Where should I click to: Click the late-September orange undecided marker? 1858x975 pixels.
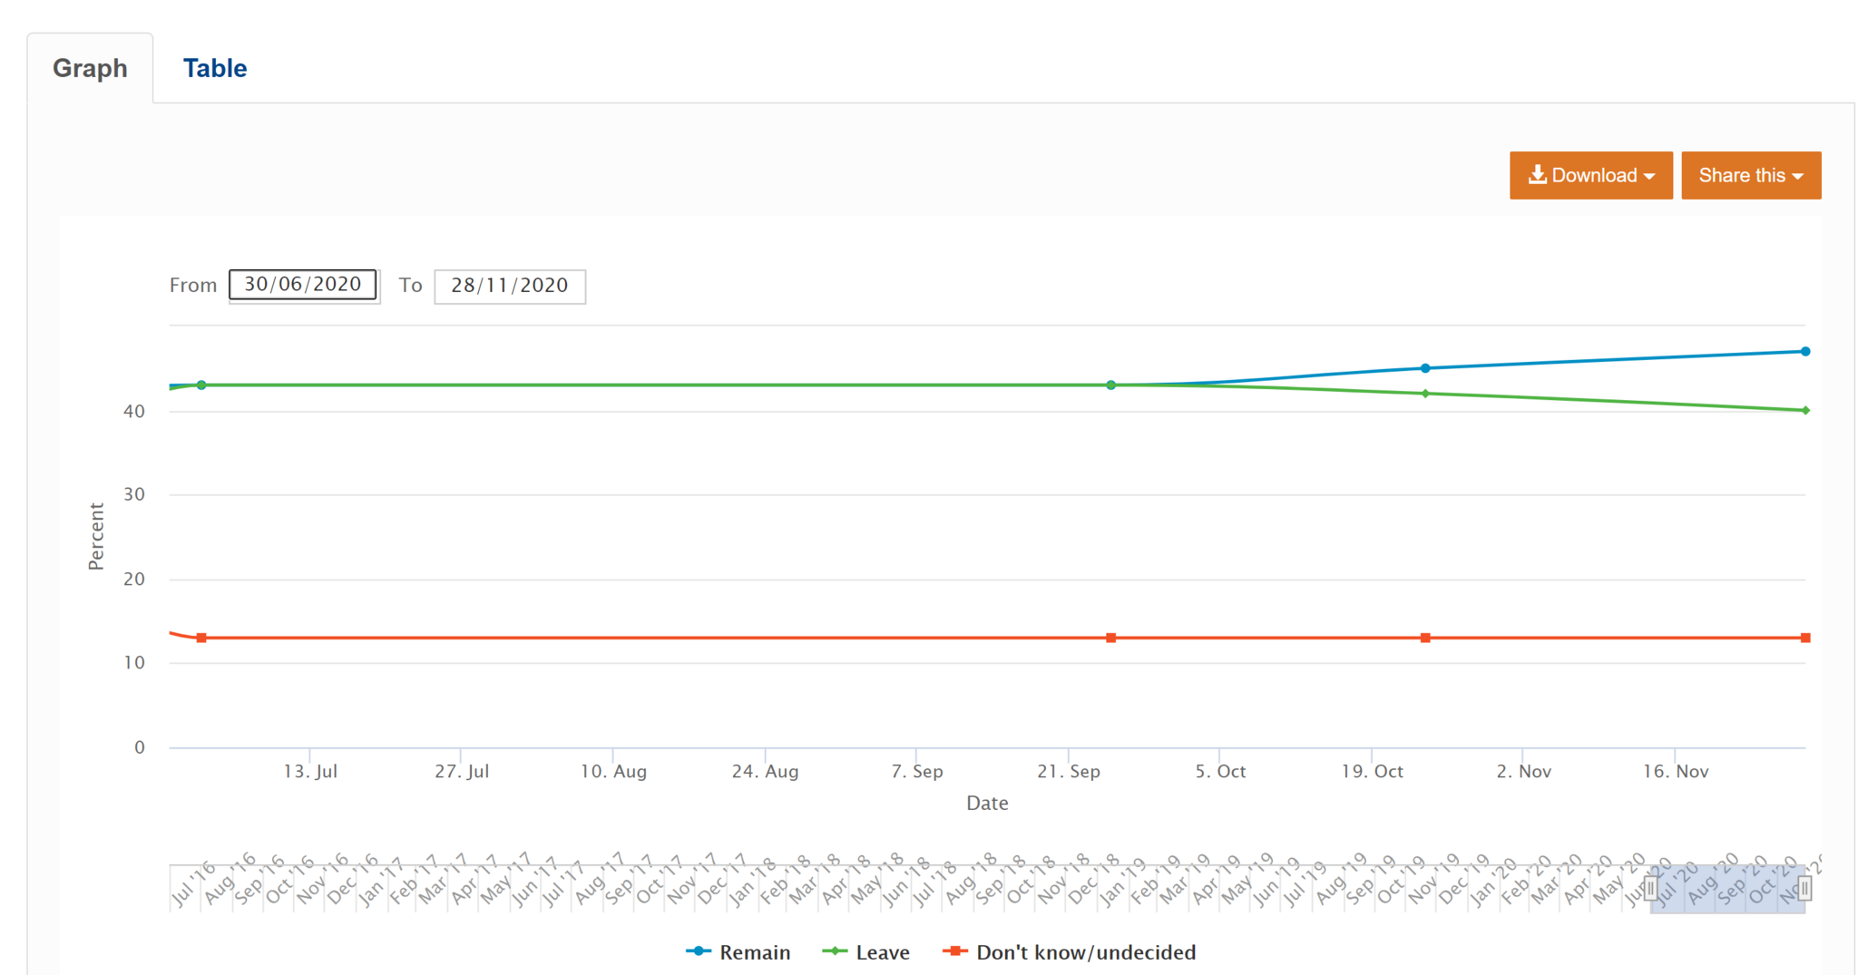[1110, 639]
